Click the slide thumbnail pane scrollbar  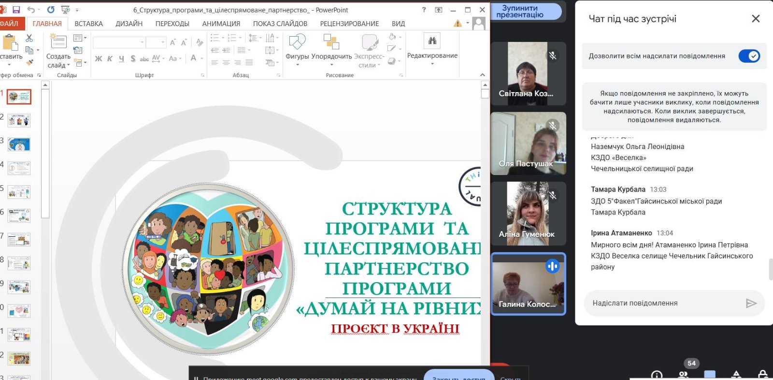[45, 154]
